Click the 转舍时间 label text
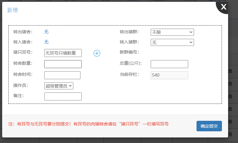Screen dimensions: 238x143 tap(23, 74)
